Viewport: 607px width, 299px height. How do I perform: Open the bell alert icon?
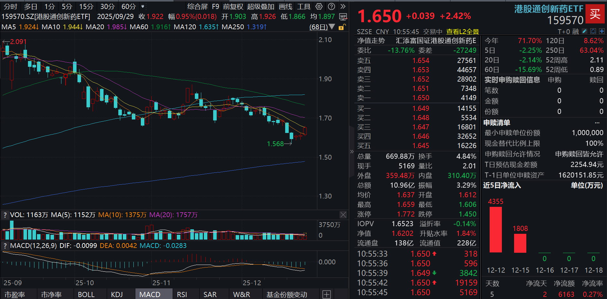tap(593, 31)
